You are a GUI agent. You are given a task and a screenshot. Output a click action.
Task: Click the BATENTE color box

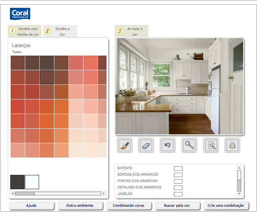(x=178, y=169)
